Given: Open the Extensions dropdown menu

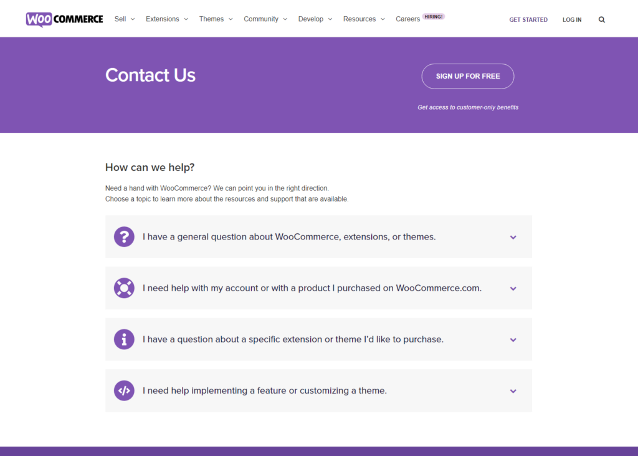Looking at the screenshot, I should 167,19.
